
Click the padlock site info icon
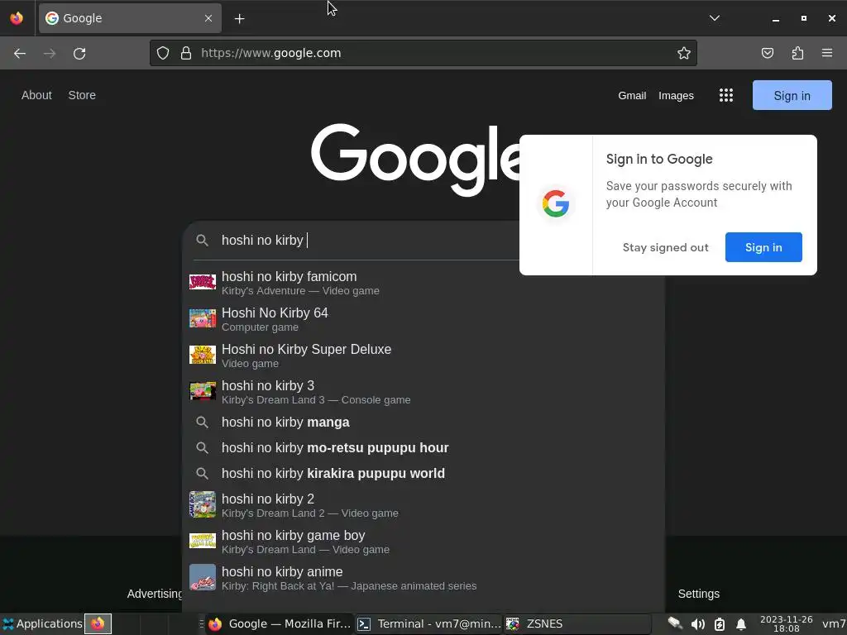tap(186, 53)
